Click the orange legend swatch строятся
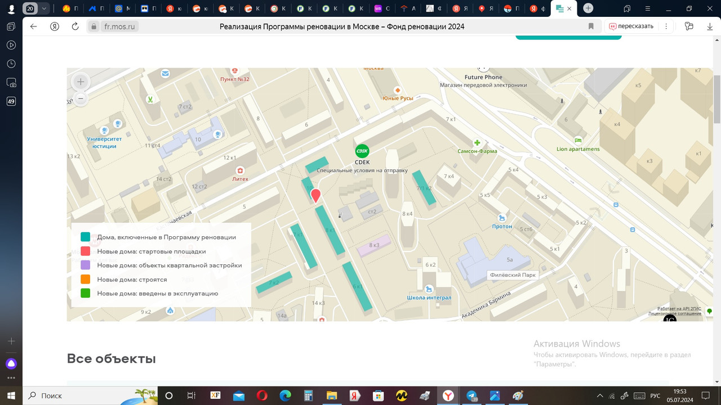This screenshot has width=721, height=405. coord(86,279)
